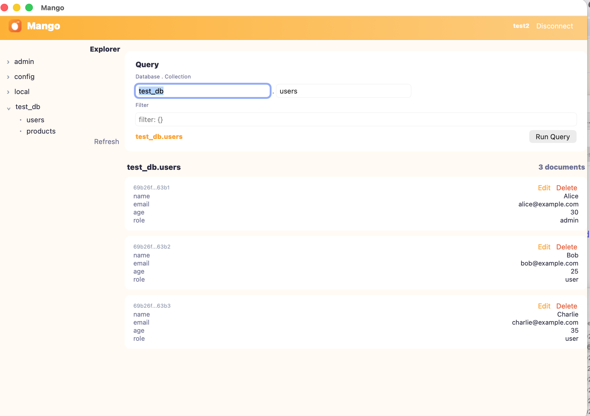
Task: Click the Mango logo icon
Action: pos(15,26)
